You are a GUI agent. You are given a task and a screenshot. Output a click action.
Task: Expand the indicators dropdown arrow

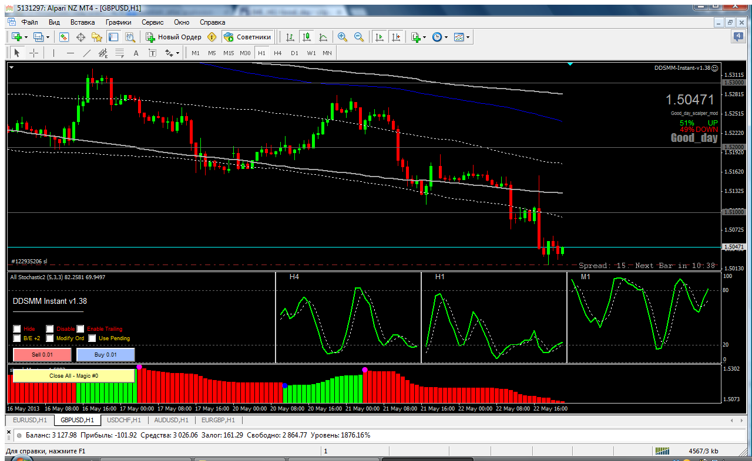coord(424,37)
